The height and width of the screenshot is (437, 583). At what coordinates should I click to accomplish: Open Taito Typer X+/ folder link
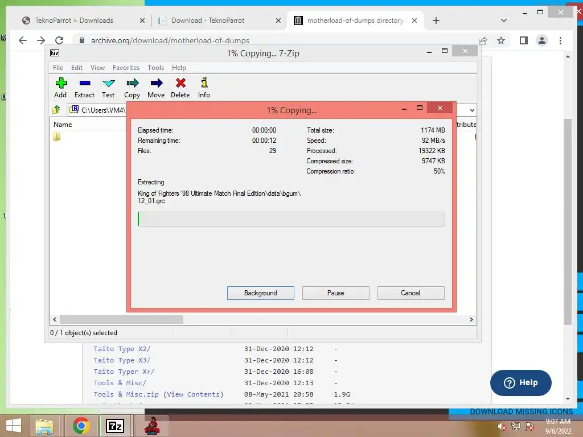pos(124,372)
